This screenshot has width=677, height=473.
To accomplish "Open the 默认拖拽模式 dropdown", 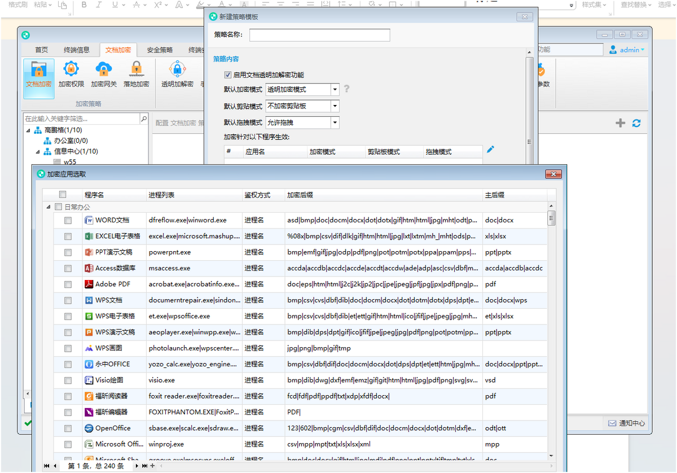I will (x=335, y=122).
